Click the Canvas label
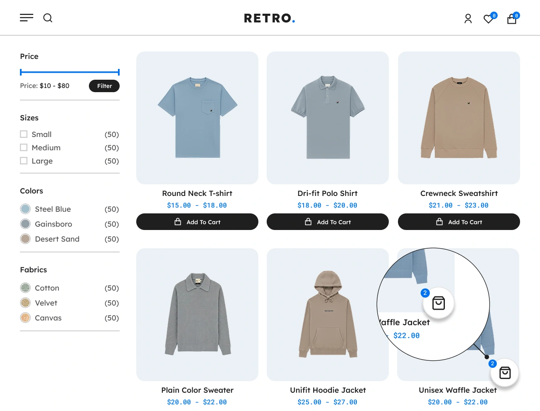This screenshot has width=540, height=411. [48, 318]
